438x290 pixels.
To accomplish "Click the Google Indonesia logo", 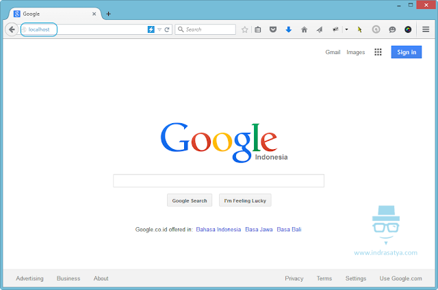I will click(224, 142).
